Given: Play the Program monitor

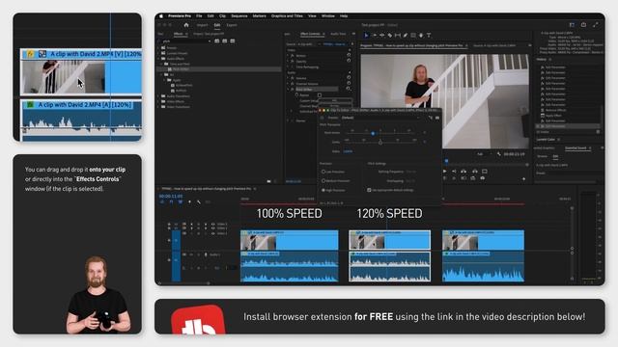Looking at the screenshot, I should click(444, 172).
